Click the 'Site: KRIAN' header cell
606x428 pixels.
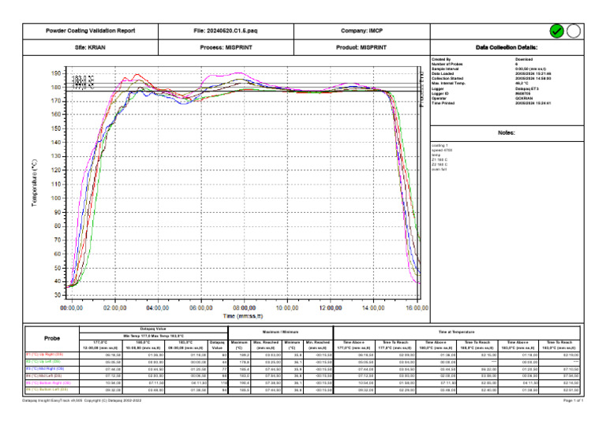click(x=90, y=47)
